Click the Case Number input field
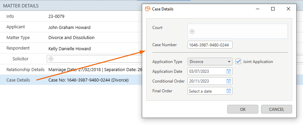 pyautogui.click(x=210, y=45)
